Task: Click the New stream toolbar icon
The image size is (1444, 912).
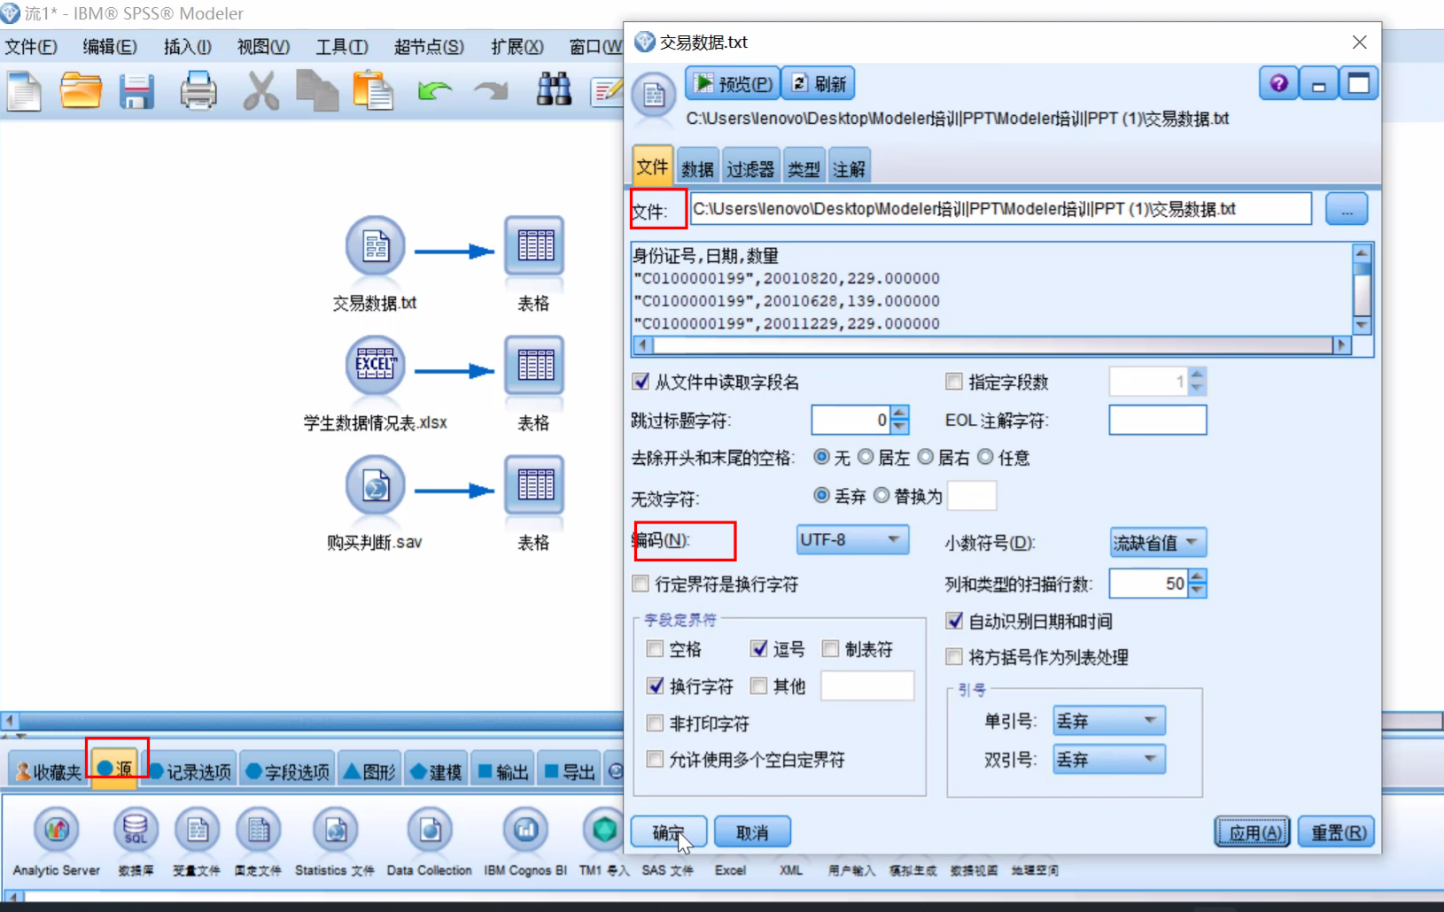Action: click(x=25, y=91)
